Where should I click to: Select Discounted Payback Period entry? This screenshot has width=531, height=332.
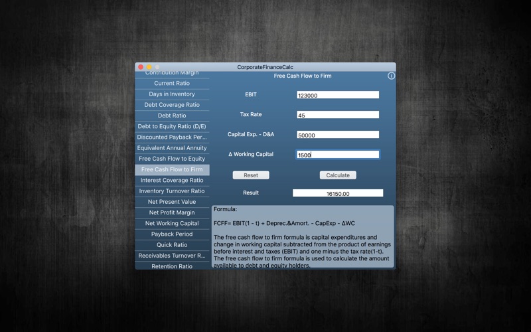point(172,137)
